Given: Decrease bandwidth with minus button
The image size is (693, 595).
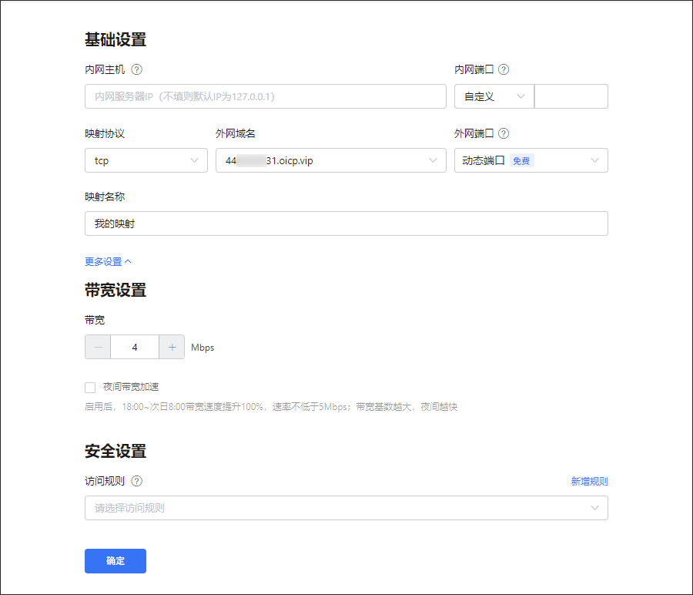Looking at the screenshot, I should pos(98,347).
